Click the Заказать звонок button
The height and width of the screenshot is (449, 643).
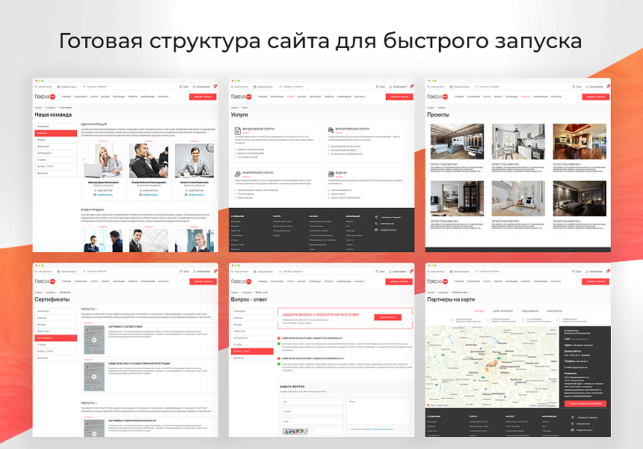pos(398,97)
